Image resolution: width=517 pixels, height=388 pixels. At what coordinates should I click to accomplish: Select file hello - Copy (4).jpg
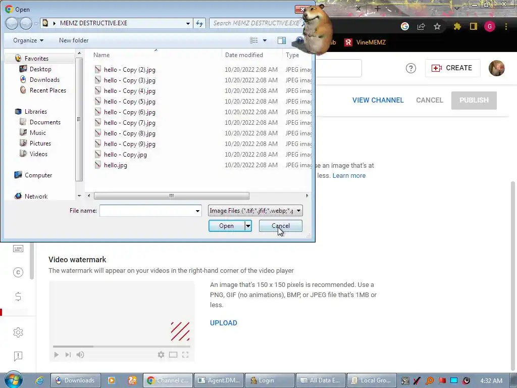coord(129,91)
